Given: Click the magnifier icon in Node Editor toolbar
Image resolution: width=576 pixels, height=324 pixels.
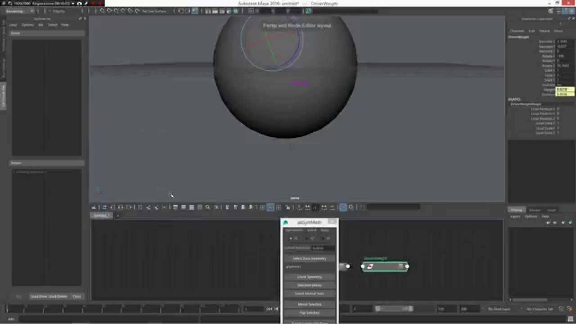Looking at the screenshot, I should point(207,207).
